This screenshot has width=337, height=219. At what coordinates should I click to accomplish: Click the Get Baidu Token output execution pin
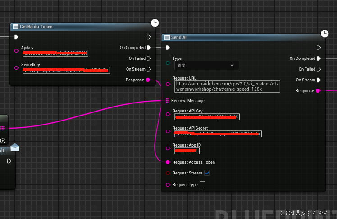click(x=149, y=37)
